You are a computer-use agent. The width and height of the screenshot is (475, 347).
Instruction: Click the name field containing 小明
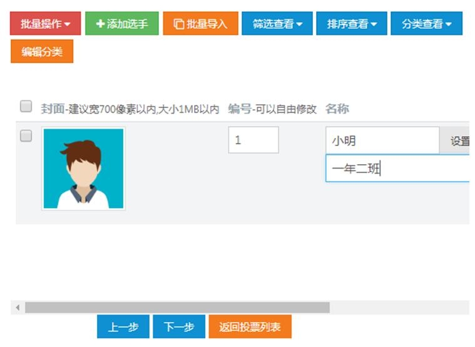(382, 141)
